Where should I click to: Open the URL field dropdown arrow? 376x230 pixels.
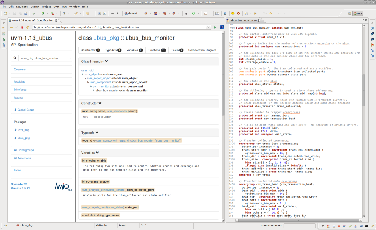point(208,27)
